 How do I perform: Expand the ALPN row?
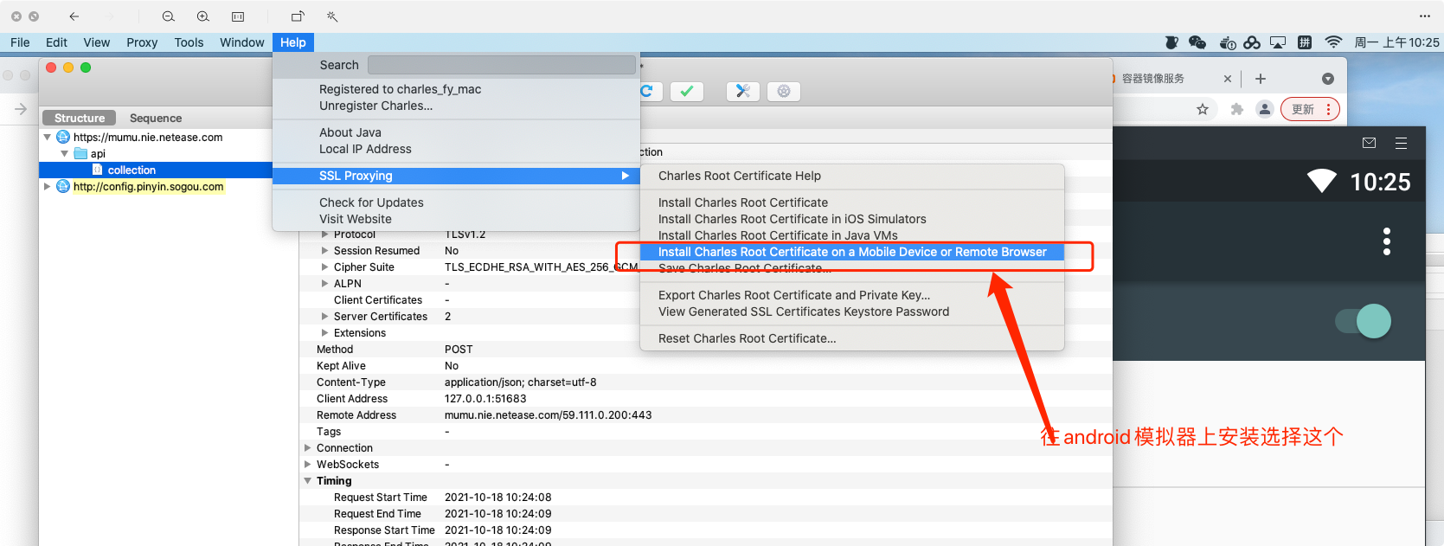point(325,284)
